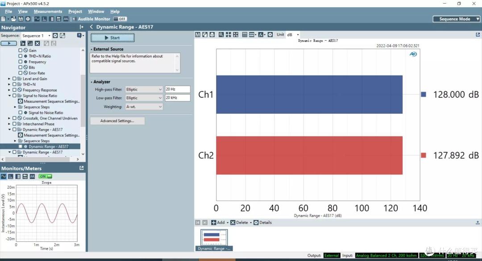The image size is (482, 261).
Task: Click the Delete result button
Action: click(239, 223)
